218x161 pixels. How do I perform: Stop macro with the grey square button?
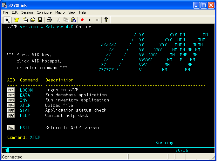97,20
